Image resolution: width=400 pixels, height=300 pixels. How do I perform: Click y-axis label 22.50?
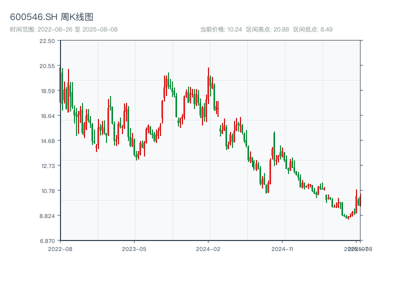pyautogui.click(x=47, y=41)
